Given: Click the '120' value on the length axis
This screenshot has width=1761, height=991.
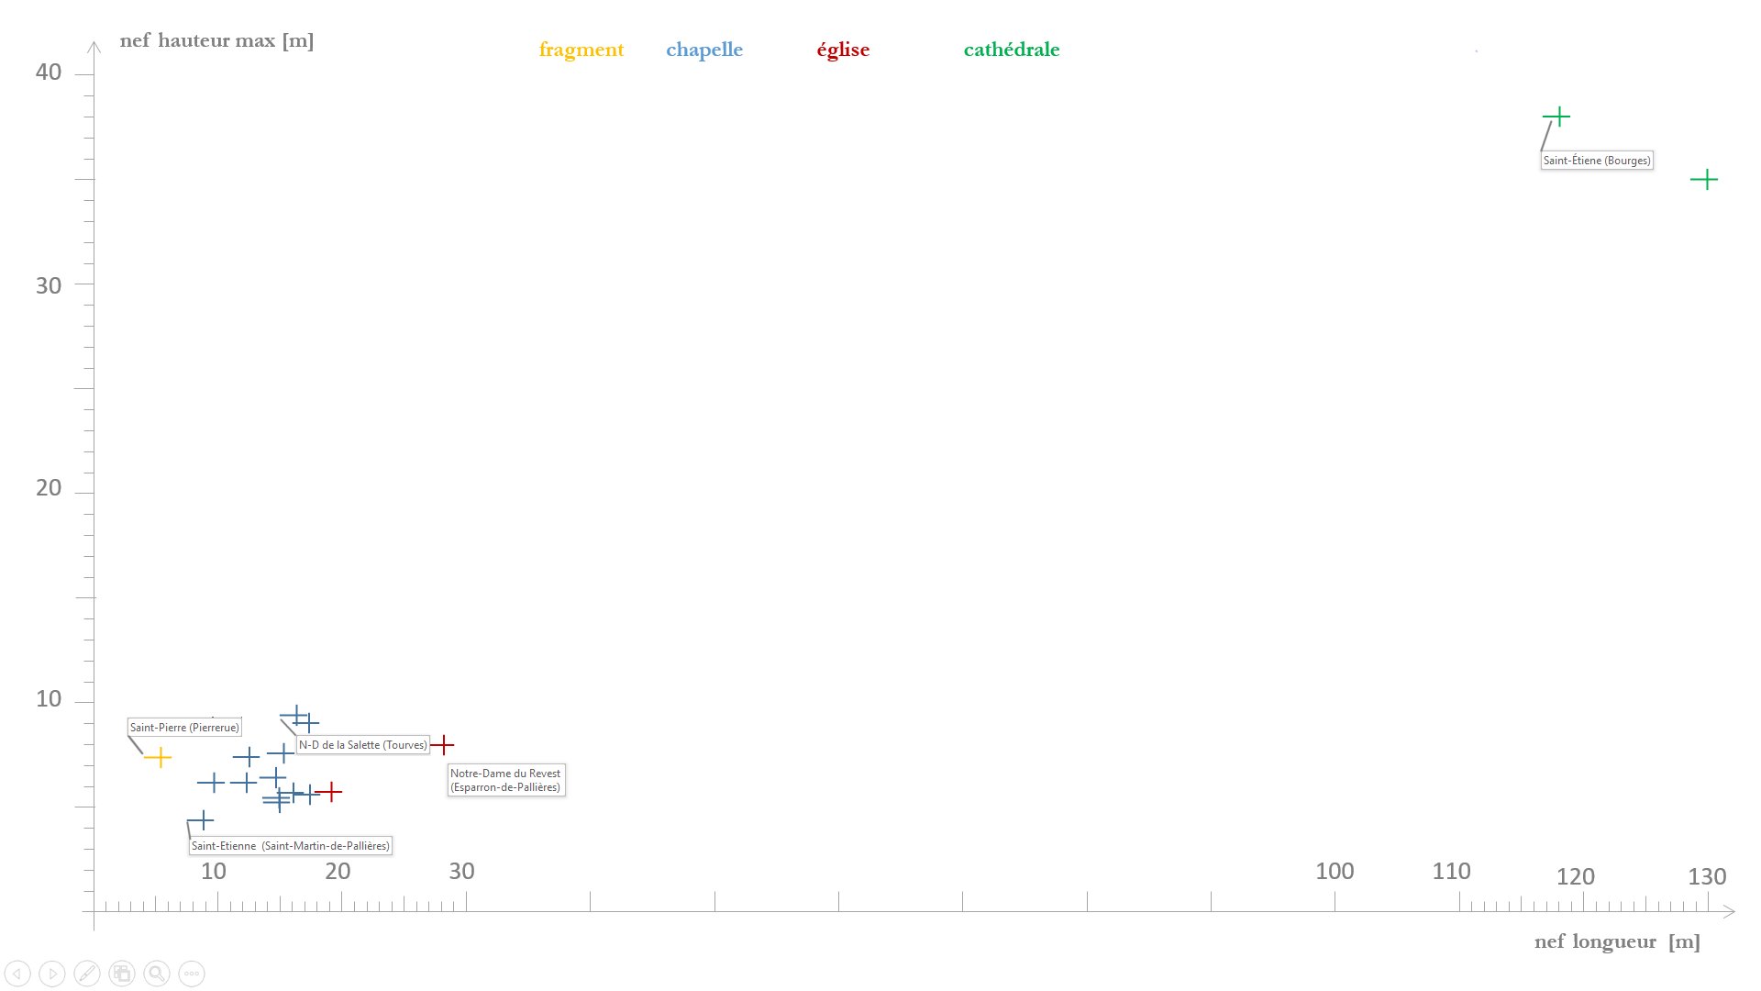Looking at the screenshot, I should pos(1576,877).
